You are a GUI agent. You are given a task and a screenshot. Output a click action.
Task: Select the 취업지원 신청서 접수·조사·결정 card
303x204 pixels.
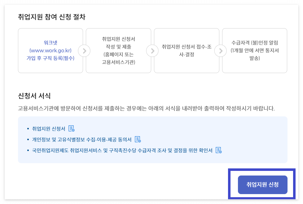tap(186, 50)
